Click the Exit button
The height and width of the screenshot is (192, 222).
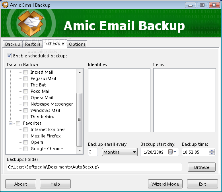tap(203, 184)
